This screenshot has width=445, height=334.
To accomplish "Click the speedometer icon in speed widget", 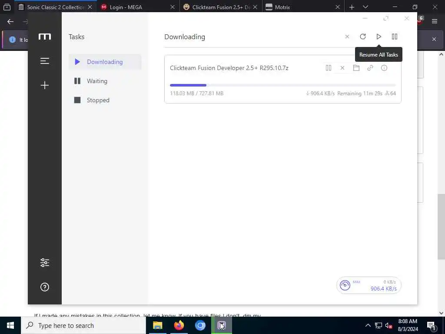I will pos(345,285).
